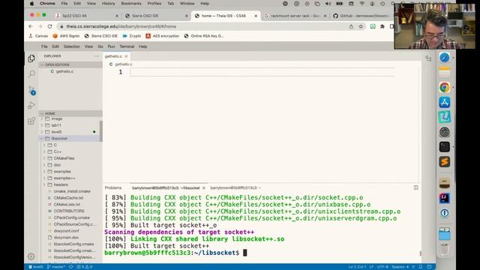Open Safari from the Dock

[445, 58]
